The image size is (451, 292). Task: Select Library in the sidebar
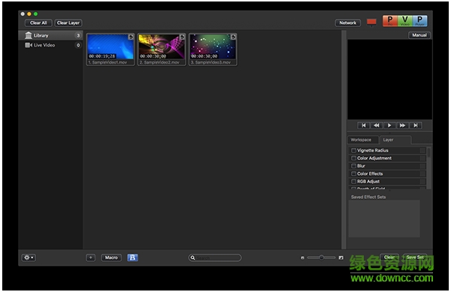coord(50,35)
